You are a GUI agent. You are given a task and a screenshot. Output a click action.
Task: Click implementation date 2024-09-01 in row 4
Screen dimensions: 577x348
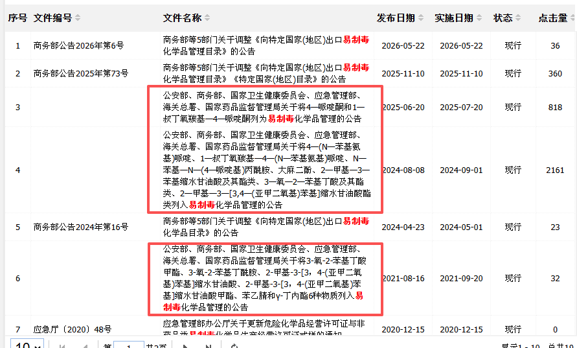point(461,170)
